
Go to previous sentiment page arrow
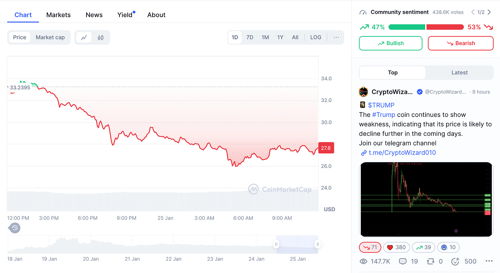pyautogui.click(x=473, y=12)
